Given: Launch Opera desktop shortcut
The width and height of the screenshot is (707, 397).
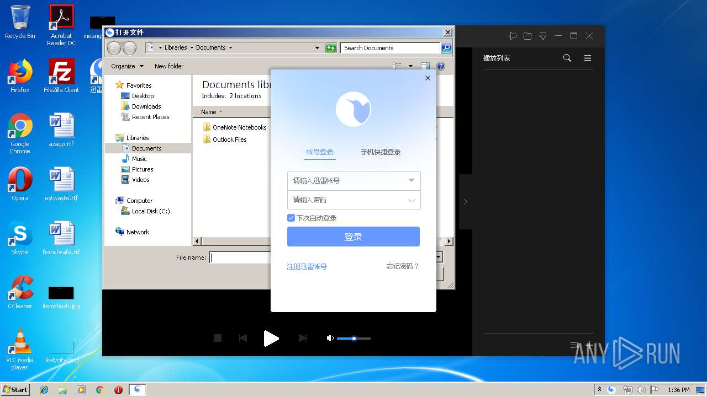Looking at the screenshot, I should (x=20, y=184).
